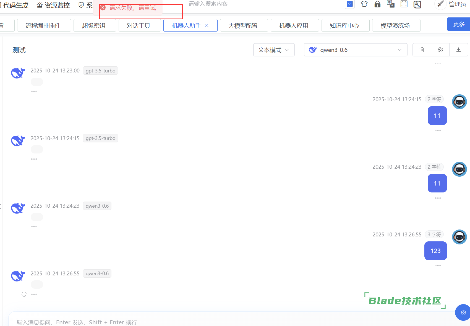Image resolution: width=470 pixels, height=326 pixels.
Task: Open the qwen3-0.6 model selector
Action: click(355, 50)
